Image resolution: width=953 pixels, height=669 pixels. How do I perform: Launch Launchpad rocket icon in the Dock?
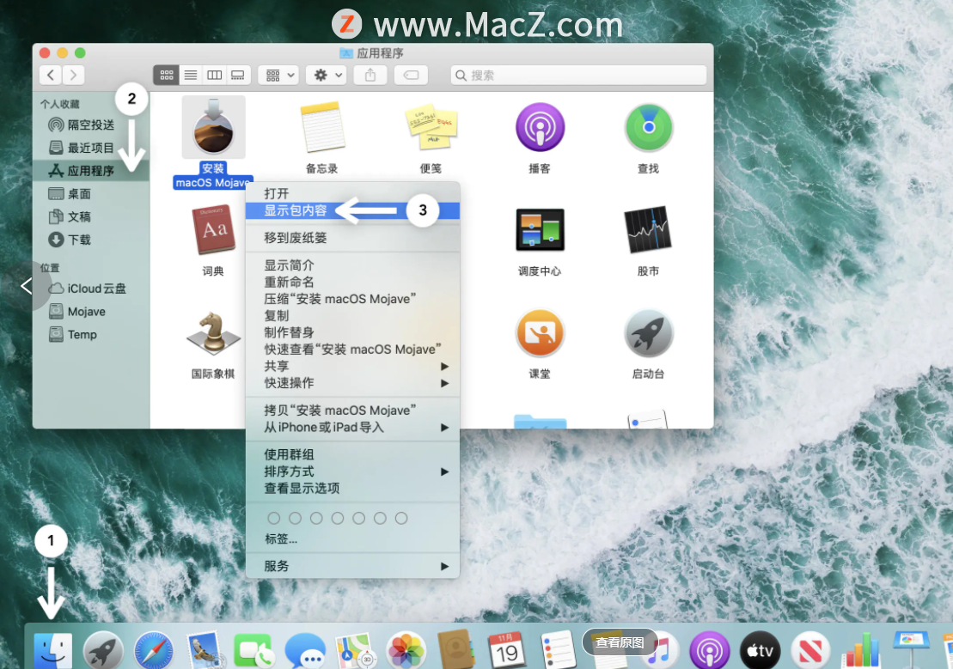[103, 651]
